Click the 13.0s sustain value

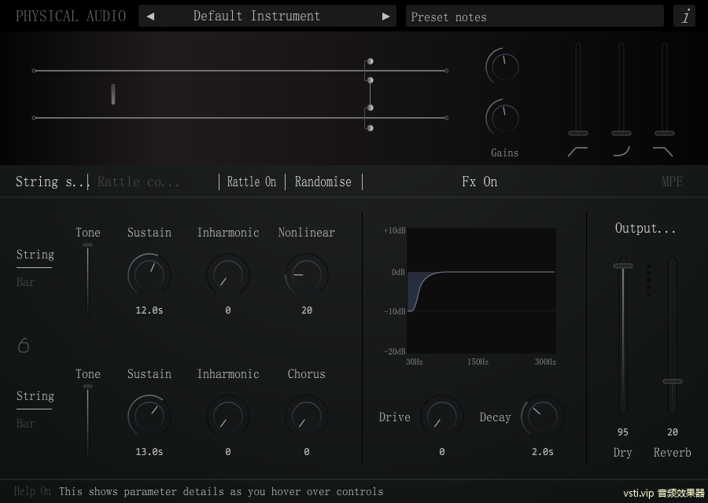(x=149, y=452)
